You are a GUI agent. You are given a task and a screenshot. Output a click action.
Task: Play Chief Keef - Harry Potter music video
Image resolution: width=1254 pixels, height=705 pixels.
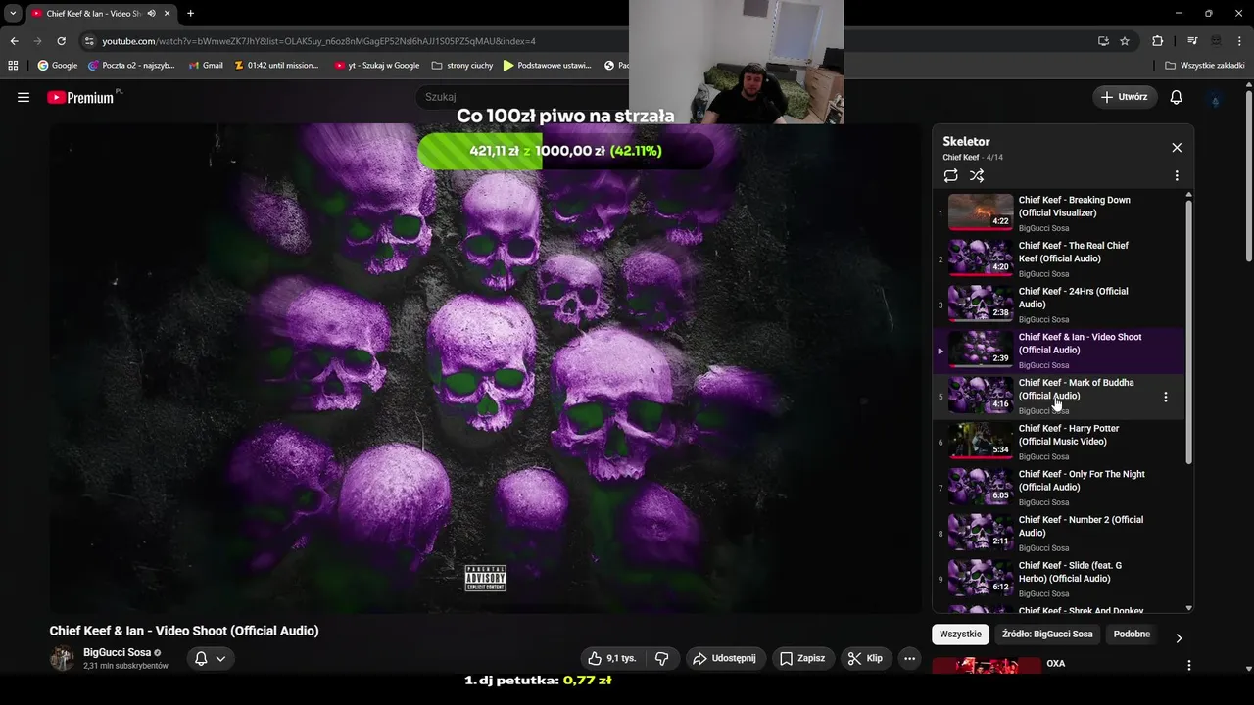tap(1058, 442)
